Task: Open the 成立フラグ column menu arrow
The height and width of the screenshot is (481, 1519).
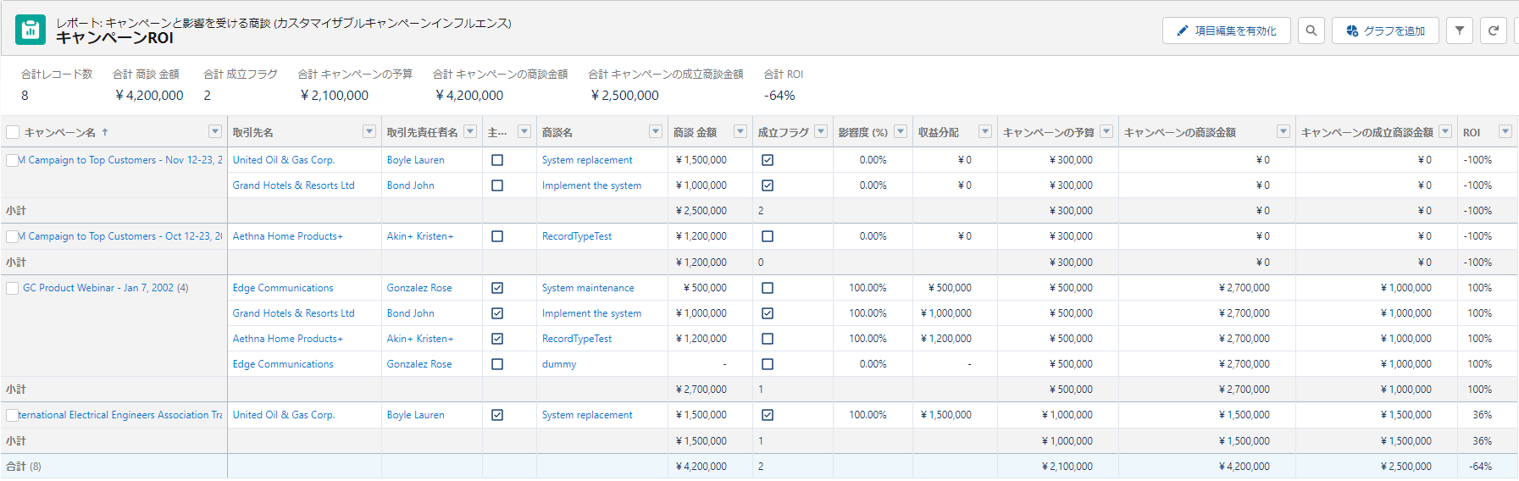Action: (821, 131)
